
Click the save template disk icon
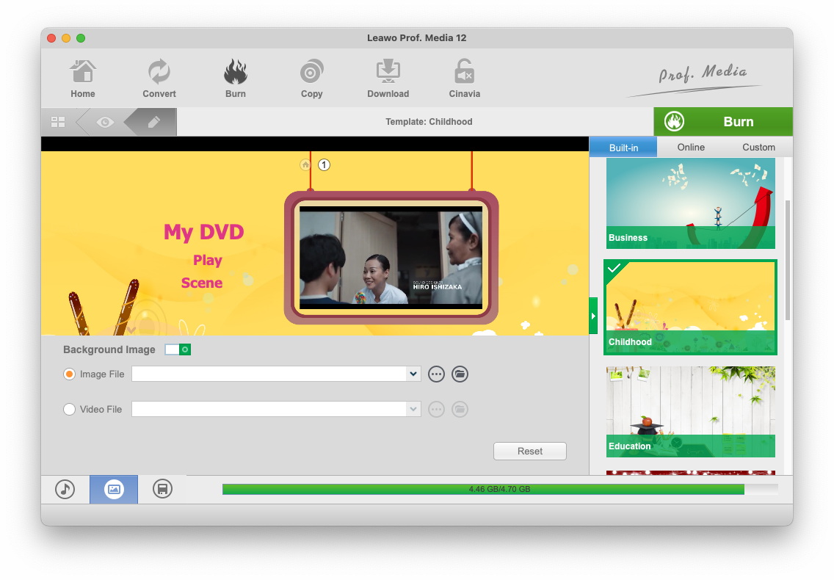point(162,489)
